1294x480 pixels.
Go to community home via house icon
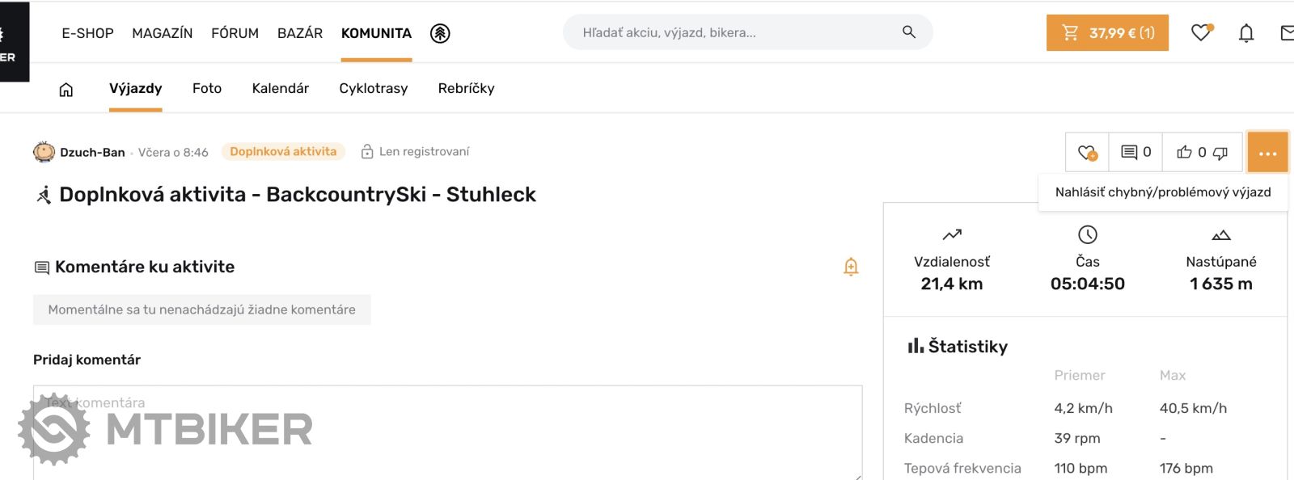(66, 89)
